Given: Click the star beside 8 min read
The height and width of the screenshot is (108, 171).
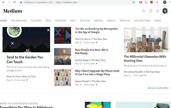Looking at the screenshot, I should click(96, 64).
